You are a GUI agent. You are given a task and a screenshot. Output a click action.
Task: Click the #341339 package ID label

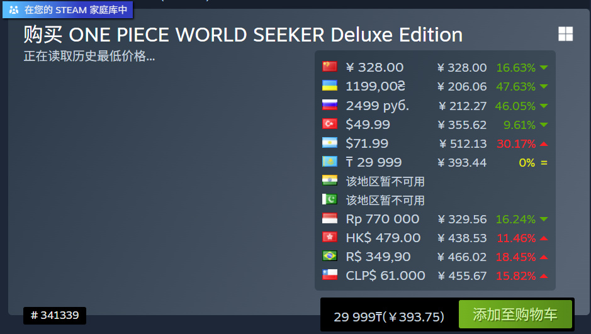(x=55, y=315)
